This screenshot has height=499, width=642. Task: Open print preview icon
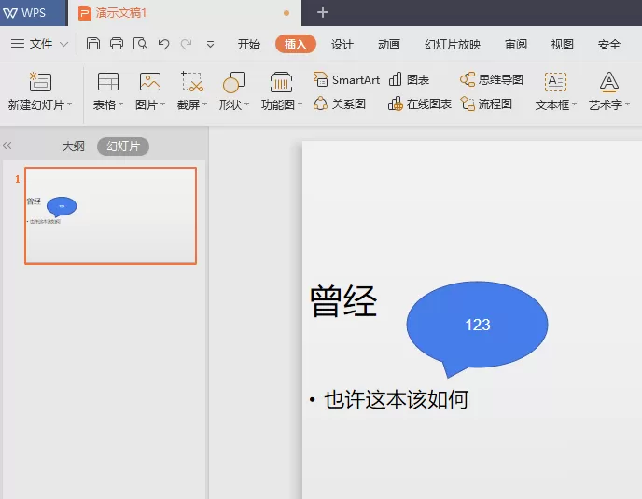point(140,44)
